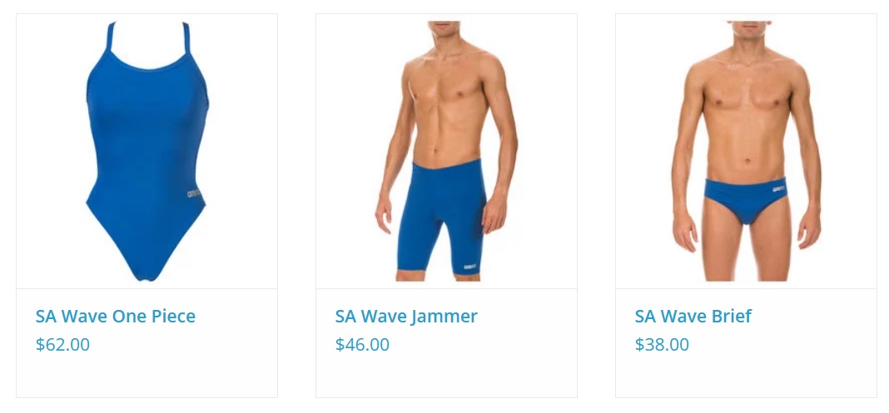Click empty area below $46.00 in second card
Viewport: 889px width, 413px height.
(x=446, y=376)
